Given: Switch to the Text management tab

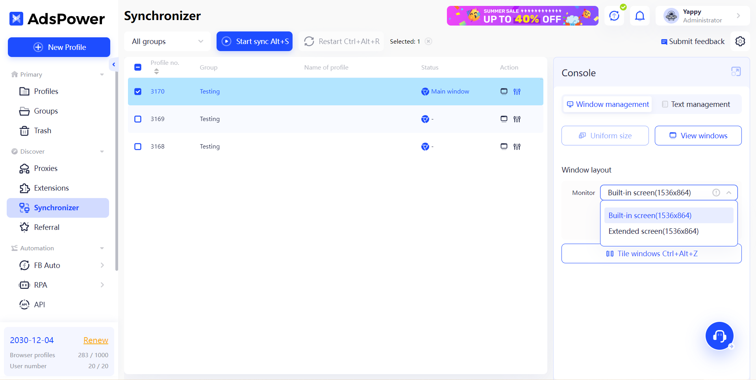Looking at the screenshot, I should pyautogui.click(x=696, y=104).
